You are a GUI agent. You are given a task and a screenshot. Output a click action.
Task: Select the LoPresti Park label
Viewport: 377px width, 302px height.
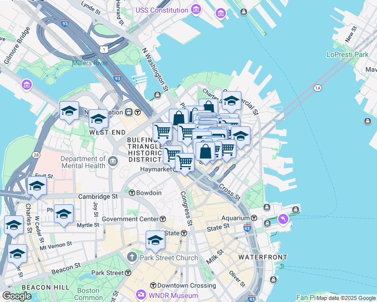click(x=347, y=54)
